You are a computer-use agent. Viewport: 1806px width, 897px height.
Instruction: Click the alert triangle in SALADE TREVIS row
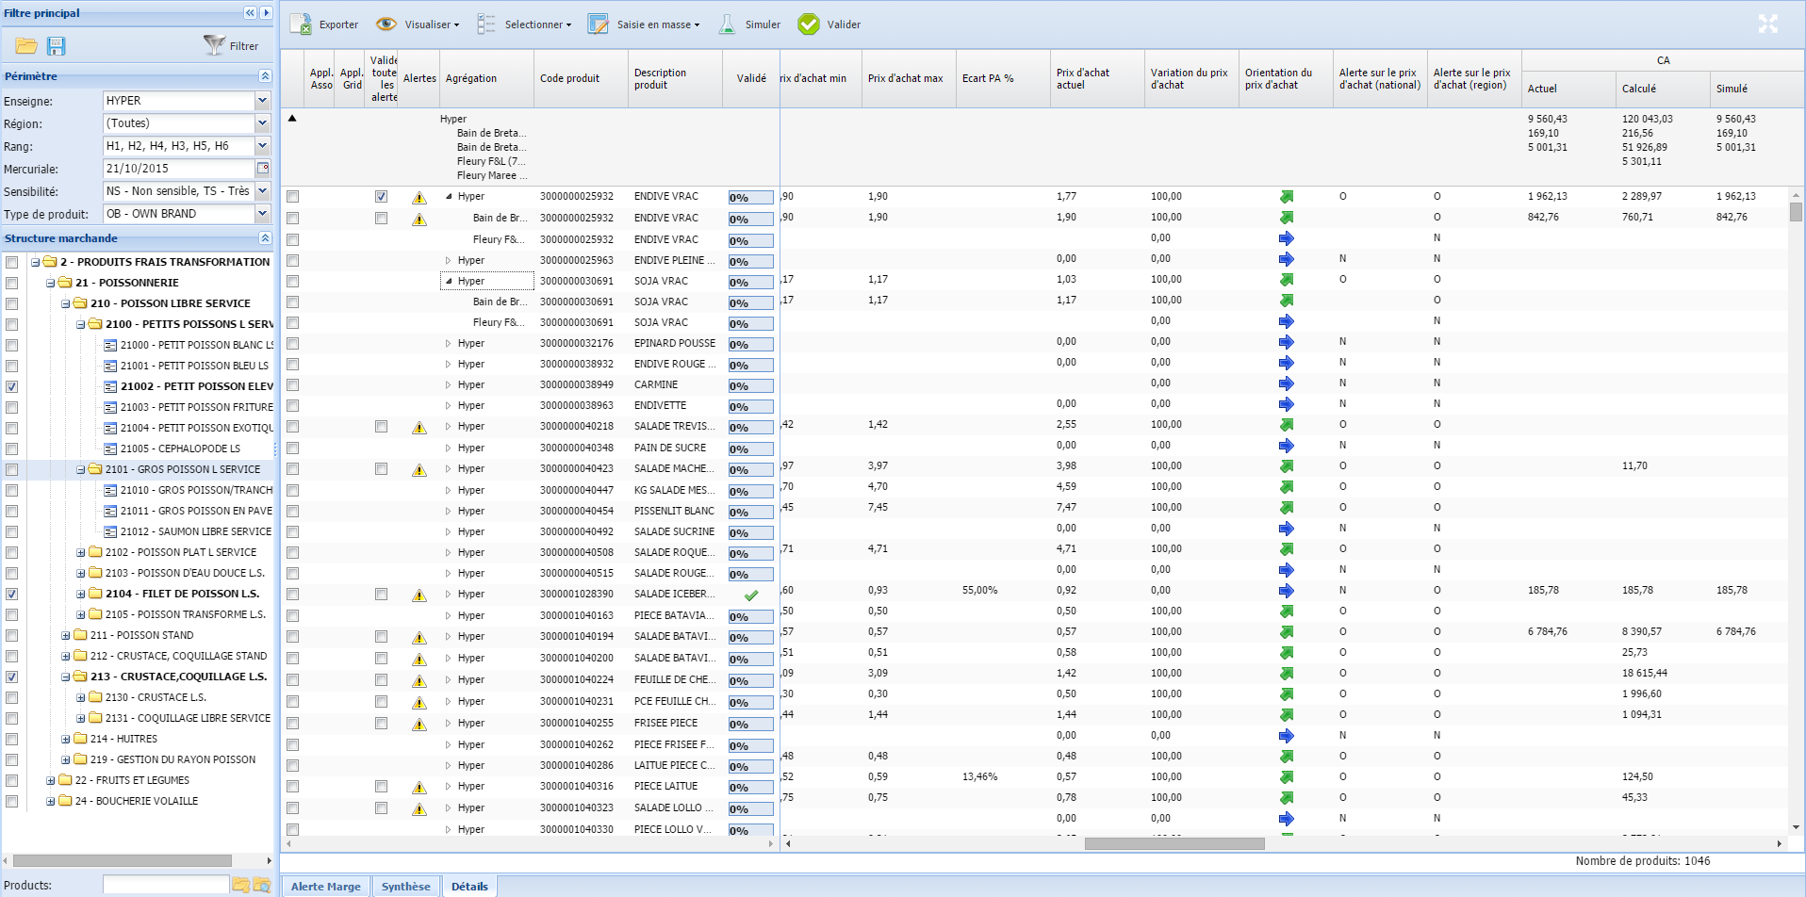[x=419, y=428]
